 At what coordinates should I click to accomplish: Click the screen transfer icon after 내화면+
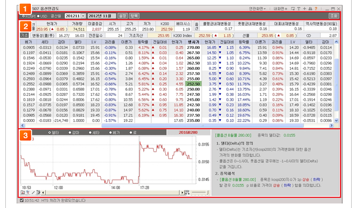coord(293,9)
